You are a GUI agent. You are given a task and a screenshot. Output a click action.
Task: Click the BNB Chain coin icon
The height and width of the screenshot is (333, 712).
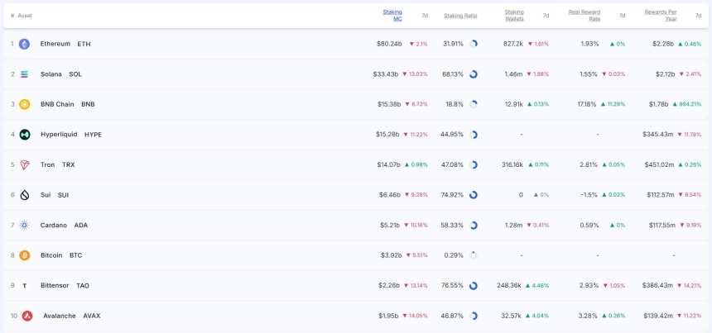coord(25,104)
